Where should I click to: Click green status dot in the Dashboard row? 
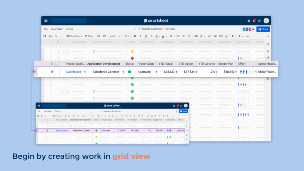[x=130, y=72]
